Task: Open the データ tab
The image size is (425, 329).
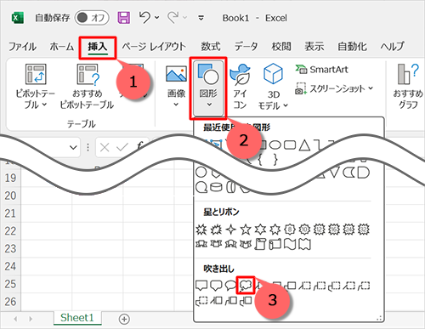Action: (246, 47)
